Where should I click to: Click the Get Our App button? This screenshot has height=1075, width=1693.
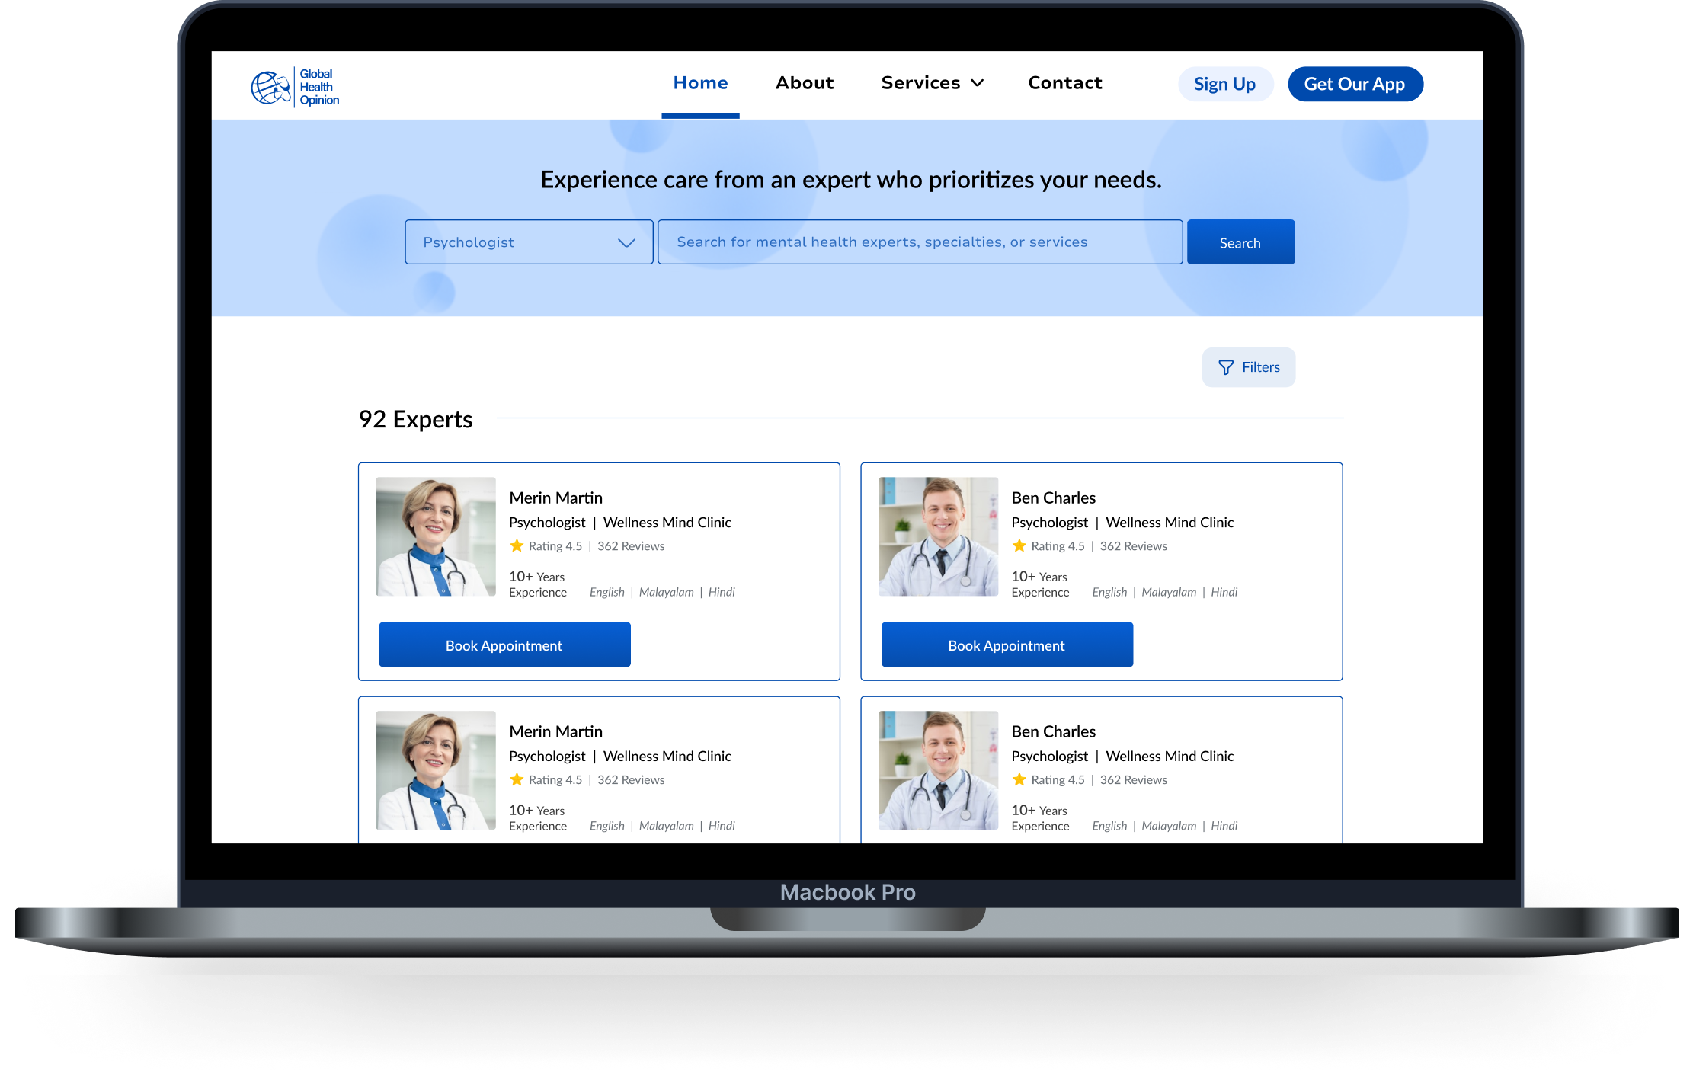pos(1355,84)
